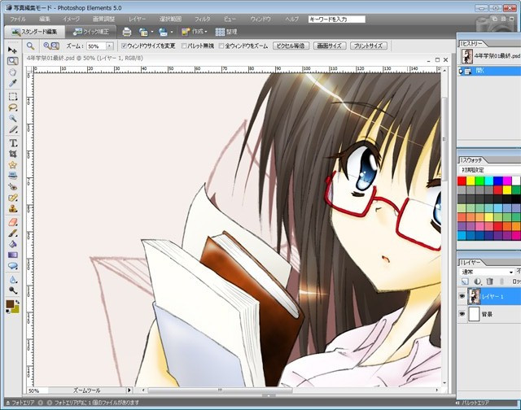Click Zoom Out magnifier in options bar
This screenshot has height=410, width=521.
pyautogui.click(x=55, y=46)
